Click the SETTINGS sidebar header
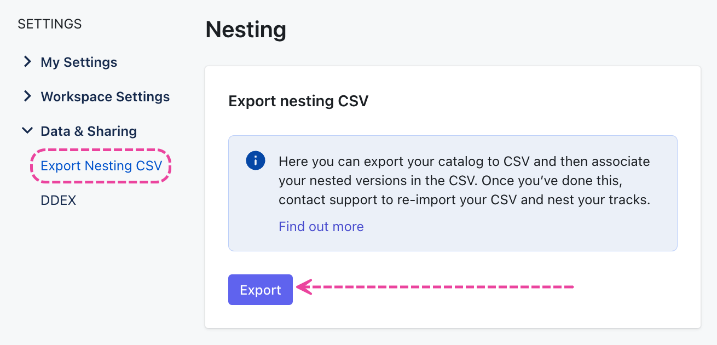717x345 pixels. pyautogui.click(x=50, y=24)
